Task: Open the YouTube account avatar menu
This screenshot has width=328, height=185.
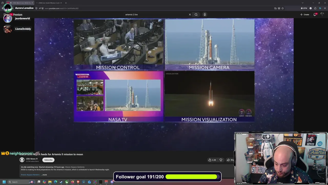Action: 322,14
